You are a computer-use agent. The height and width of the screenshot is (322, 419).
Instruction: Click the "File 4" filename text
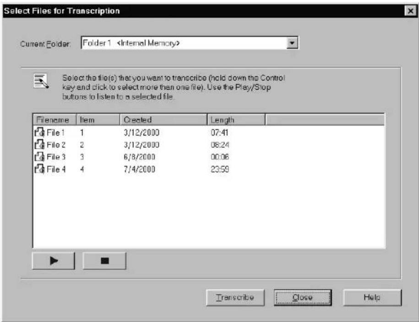56,169
